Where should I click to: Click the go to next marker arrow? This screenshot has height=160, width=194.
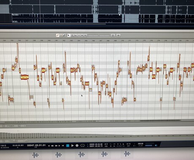coord(59,146)
